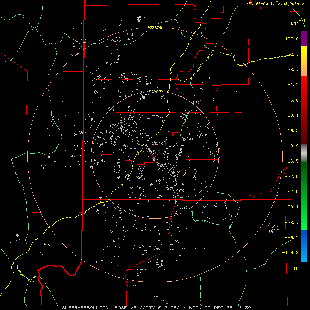
Task: Click the 50 NMI range ring label
Action: click(155, 91)
